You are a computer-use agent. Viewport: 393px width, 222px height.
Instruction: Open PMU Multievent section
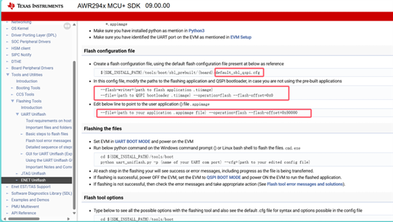click(25, 207)
